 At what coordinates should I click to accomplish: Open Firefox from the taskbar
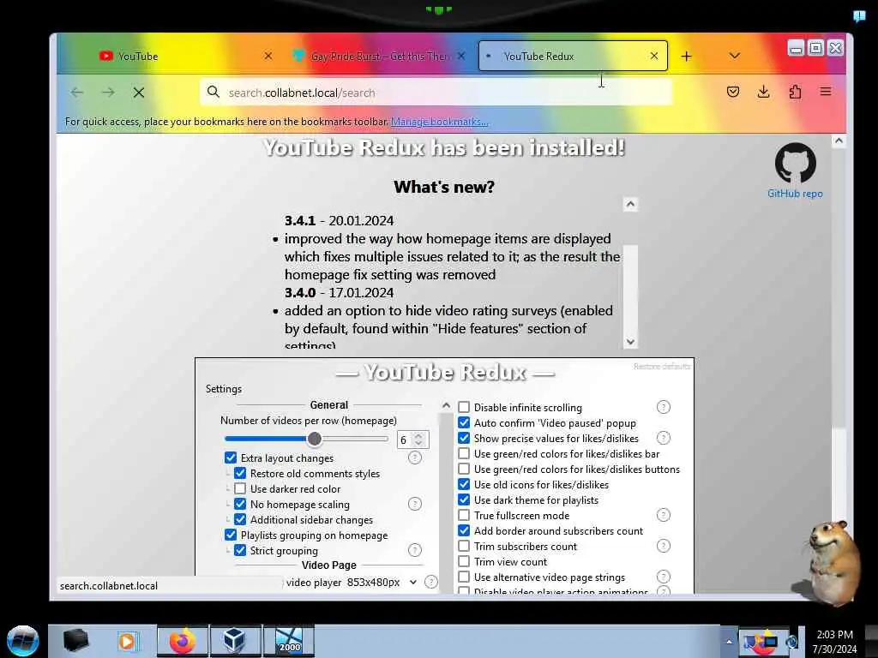183,641
